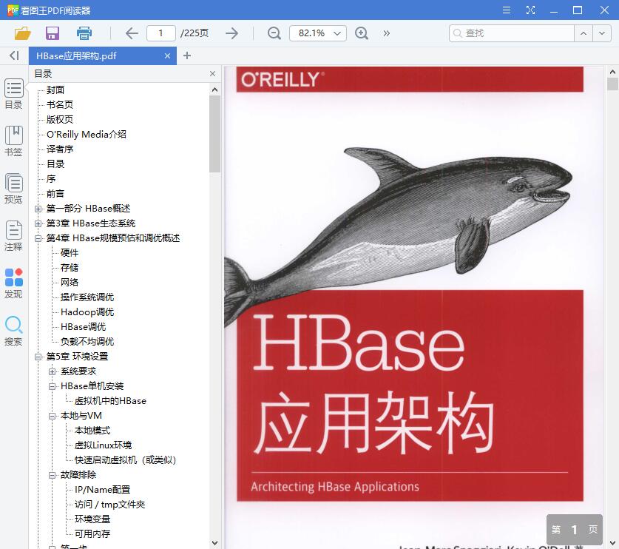This screenshot has height=549, width=619.
Task: Expand 第一部分 HBase概述 node
Action: (38, 209)
